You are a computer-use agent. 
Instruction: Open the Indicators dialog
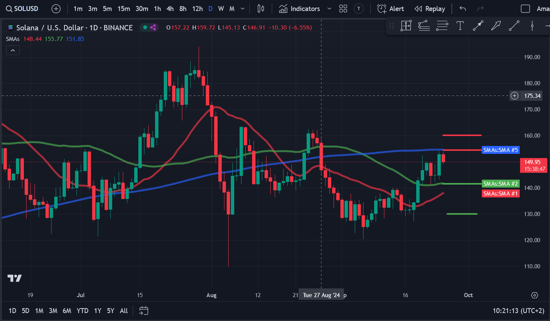coord(299,9)
